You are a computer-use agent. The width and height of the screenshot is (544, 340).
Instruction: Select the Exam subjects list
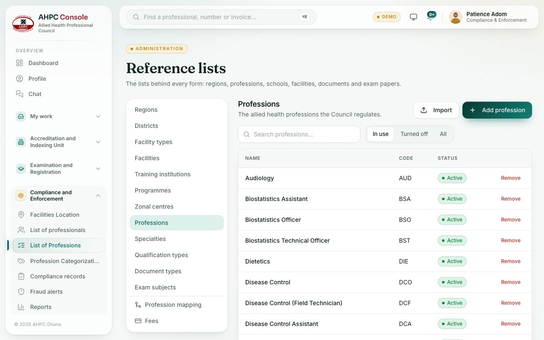177,287
